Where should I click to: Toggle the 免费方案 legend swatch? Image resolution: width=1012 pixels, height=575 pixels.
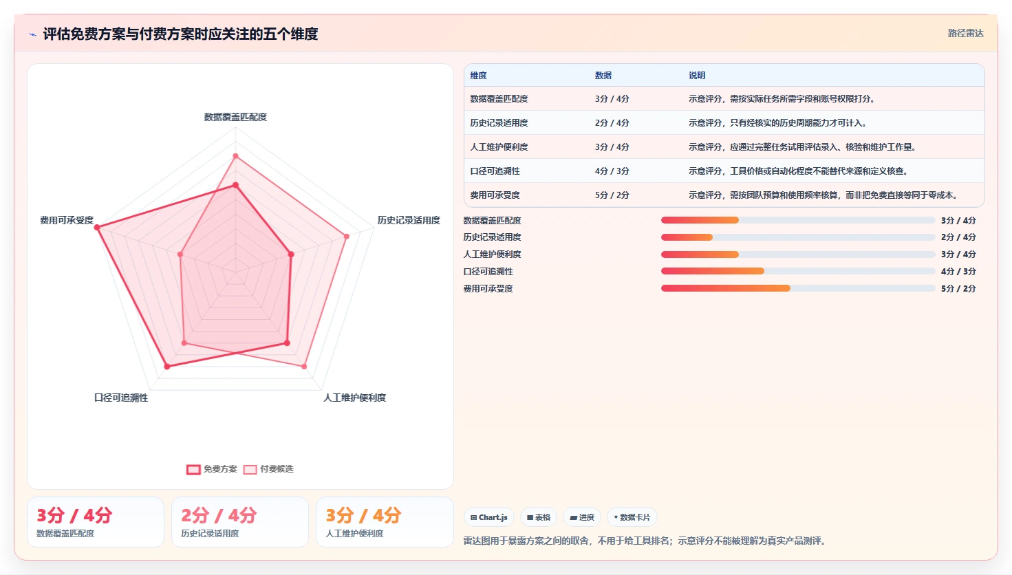click(x=193, y=470)
